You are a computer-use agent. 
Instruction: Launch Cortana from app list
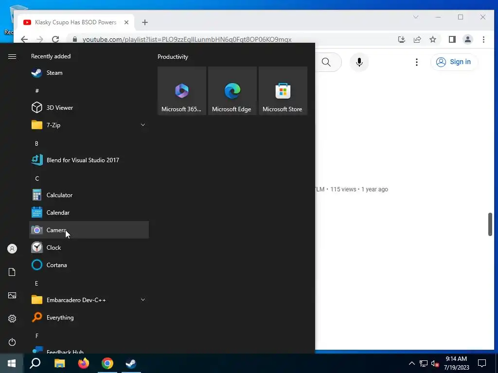(89, 265)
